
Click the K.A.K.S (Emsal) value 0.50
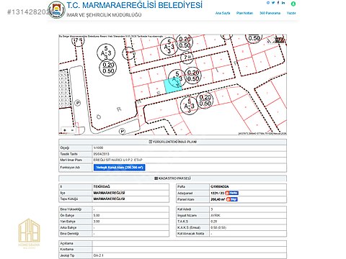tap(218, 227)
